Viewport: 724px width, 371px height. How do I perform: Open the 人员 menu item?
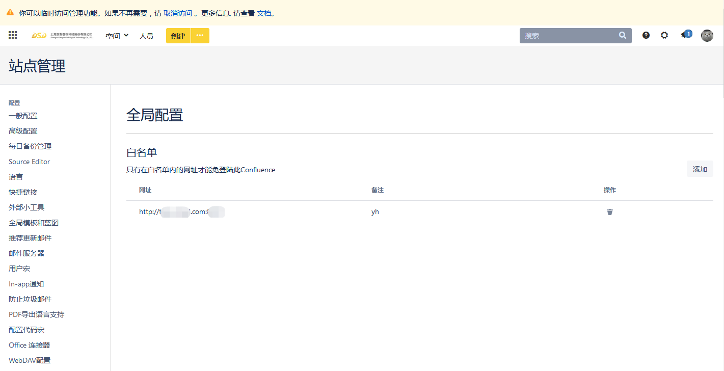[146, 36]
